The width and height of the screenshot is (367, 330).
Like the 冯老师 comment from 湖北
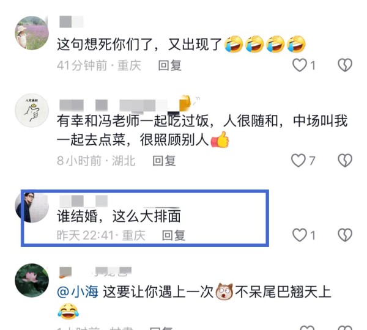pyautogui.click(x=298, y=161)
